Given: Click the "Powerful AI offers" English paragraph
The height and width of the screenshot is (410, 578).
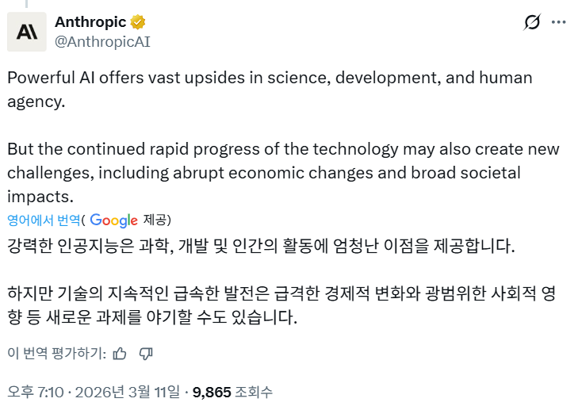Looking at the screenshot, I should point(270,90).
